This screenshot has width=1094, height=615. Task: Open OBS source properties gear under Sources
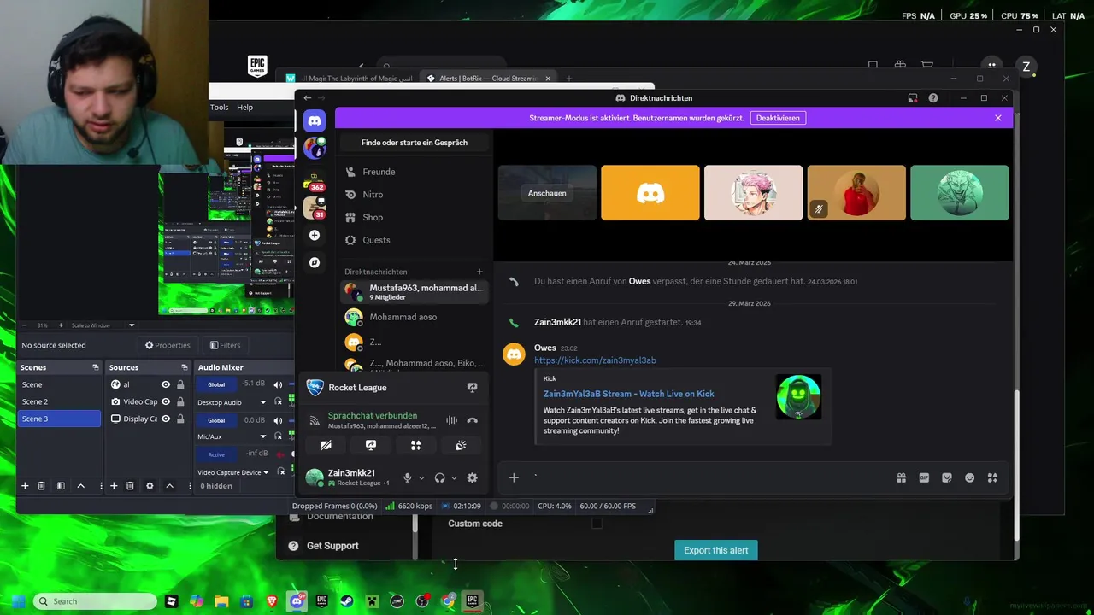click(150, 486)
